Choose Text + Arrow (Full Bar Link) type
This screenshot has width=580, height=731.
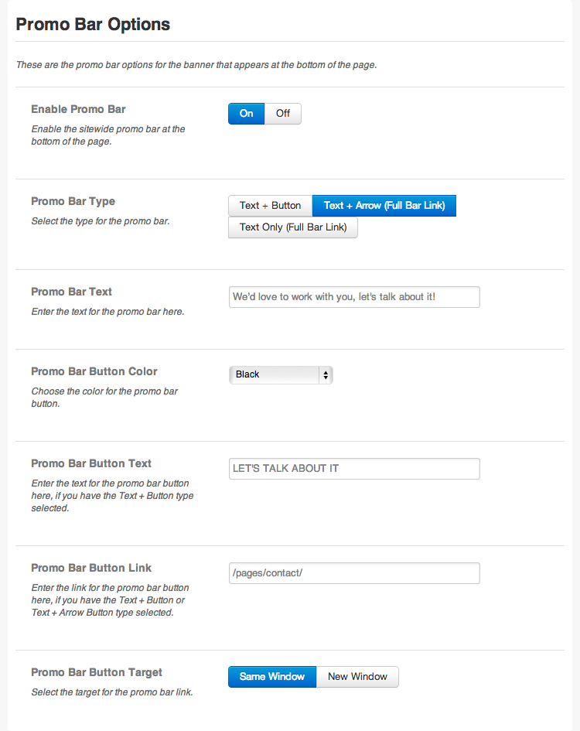(x=384, y=206)
